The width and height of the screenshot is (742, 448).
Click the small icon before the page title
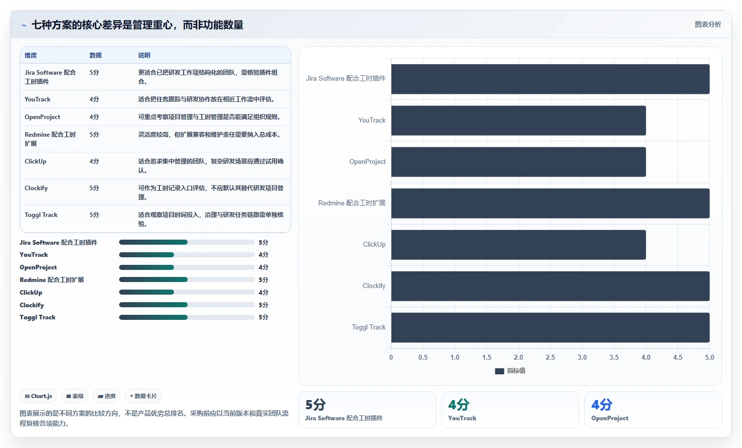pos(24,25)
